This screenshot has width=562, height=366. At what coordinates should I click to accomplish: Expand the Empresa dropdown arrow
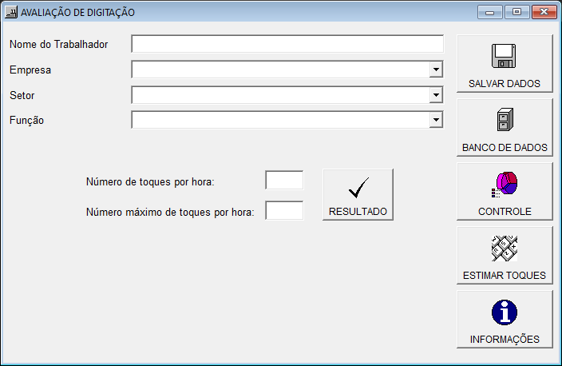436,70
